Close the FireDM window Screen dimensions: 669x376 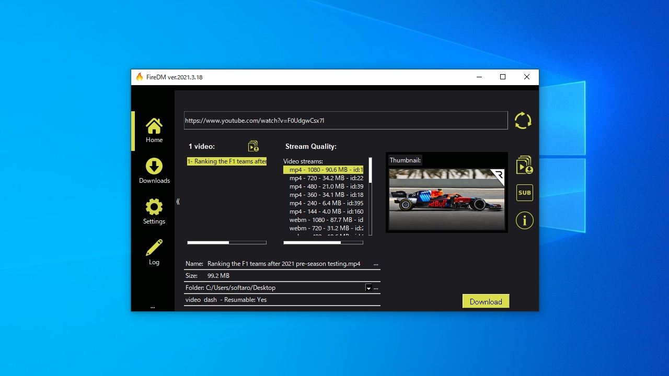tap(527, 77)
